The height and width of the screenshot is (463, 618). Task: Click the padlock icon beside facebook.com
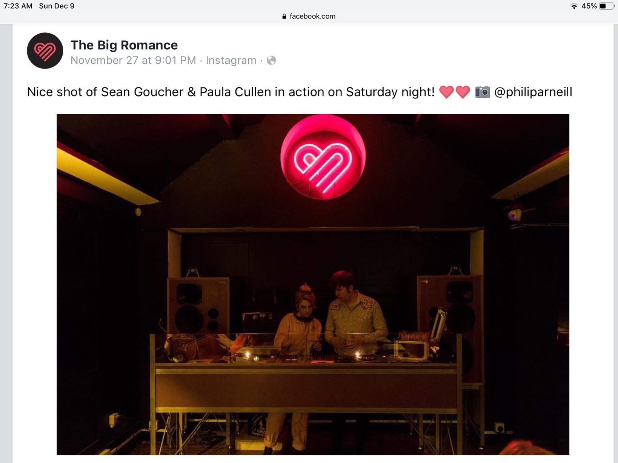pyautogui.click(x=284, y=16)
